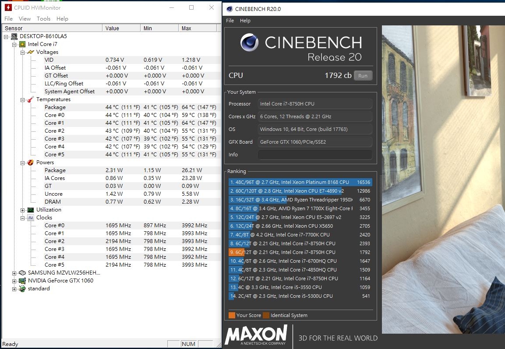Click the Clocks waveform icon
The height and width of the screenshot is (349, 505).
pyautogui.click(x=31, y=218)
